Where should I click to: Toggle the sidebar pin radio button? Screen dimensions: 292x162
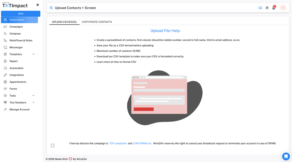click(38, 5)
